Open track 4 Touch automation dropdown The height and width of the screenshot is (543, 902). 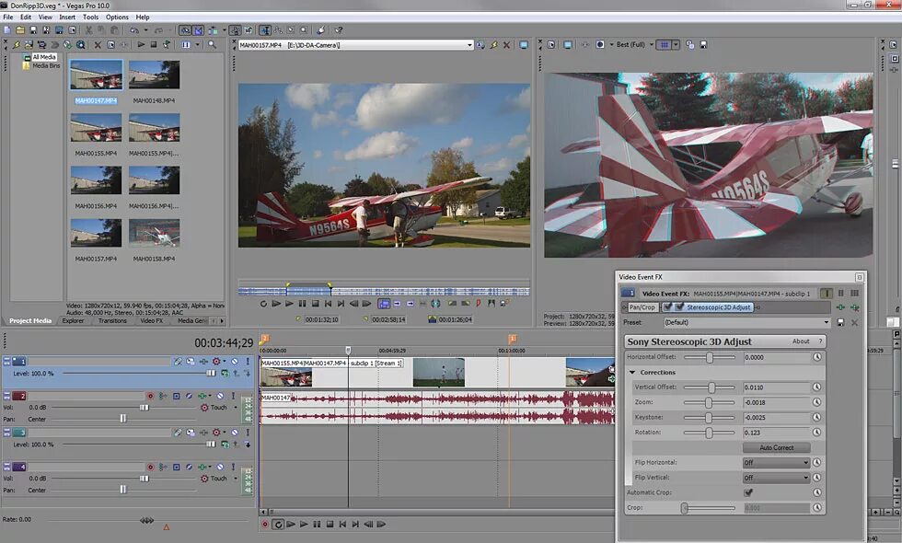pos(236,479)
